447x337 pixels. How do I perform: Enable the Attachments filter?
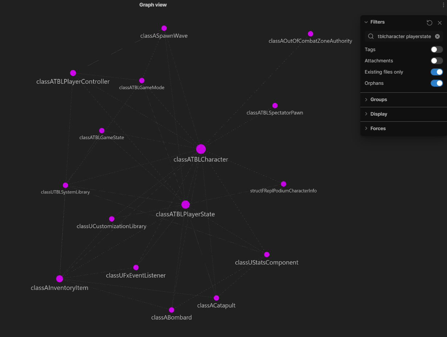point(436,61)
